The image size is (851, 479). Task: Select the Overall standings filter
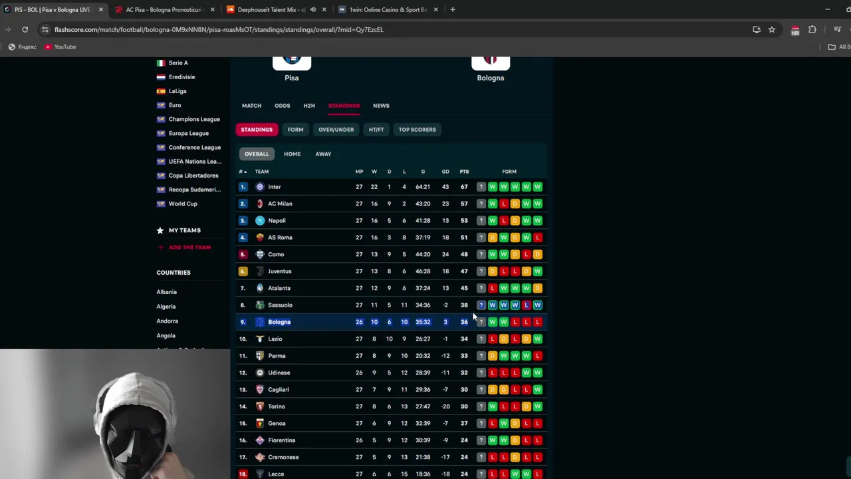(x=257, y=154)
